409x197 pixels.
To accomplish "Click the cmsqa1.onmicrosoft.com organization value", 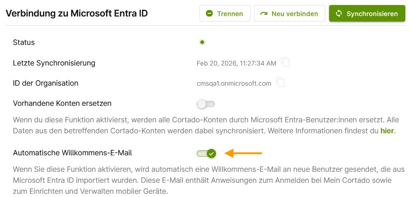I will [234, 83].
